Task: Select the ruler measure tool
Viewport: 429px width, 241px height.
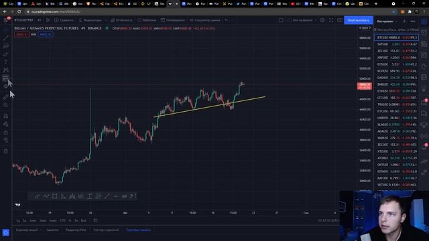Action: (6, 96)
